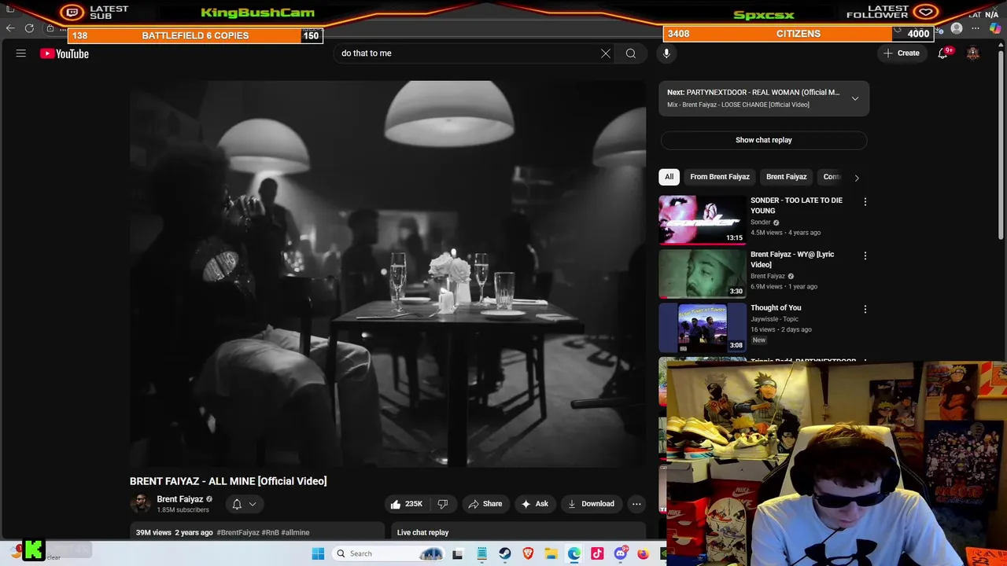Open Task View from the taskbar
Image resolution: width=1007 pixels, height=566 pixels.
point(458,553)
